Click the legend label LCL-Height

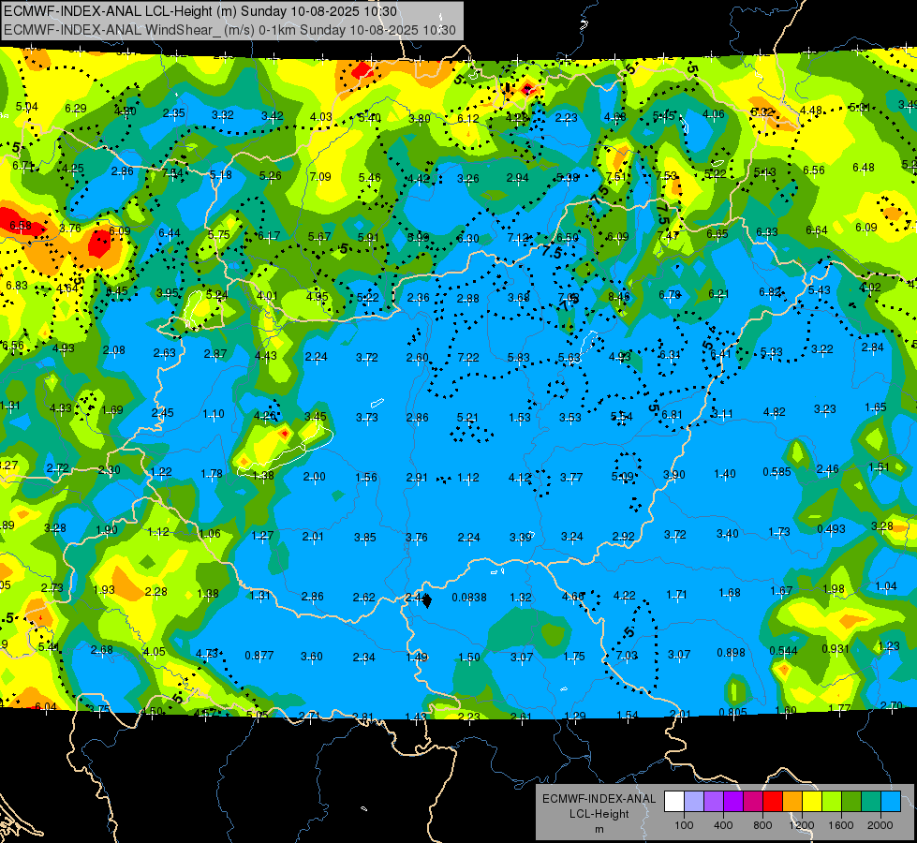(x=599, y=814)
